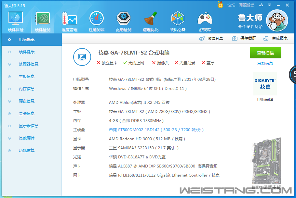Click the 光盘刻录 status indicator

[x=185, y=63]
